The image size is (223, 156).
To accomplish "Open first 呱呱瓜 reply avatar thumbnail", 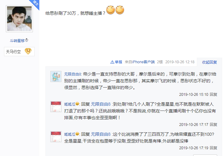I will tap(56, 107).
